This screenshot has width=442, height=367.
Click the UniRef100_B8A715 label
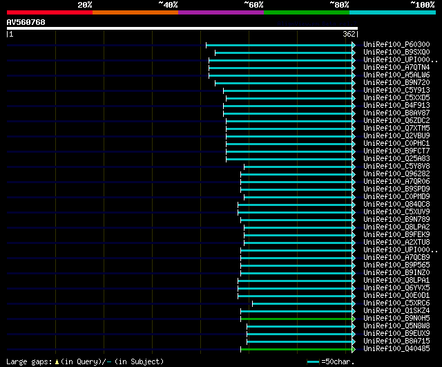(396, 341)
